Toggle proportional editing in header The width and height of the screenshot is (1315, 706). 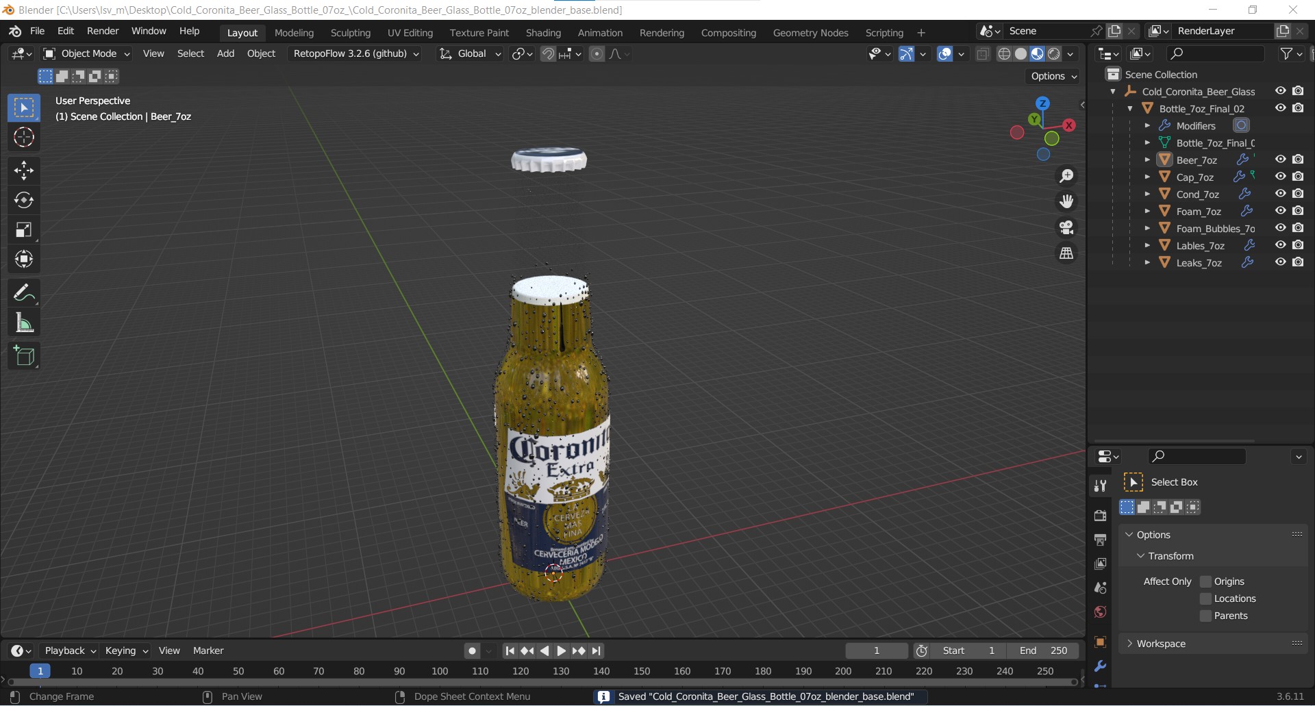pos(597,54)
